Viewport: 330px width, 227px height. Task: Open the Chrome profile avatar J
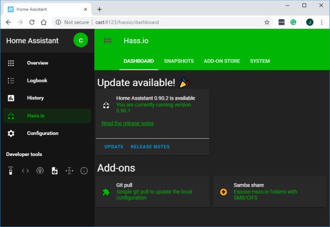[x=310, y=22]
